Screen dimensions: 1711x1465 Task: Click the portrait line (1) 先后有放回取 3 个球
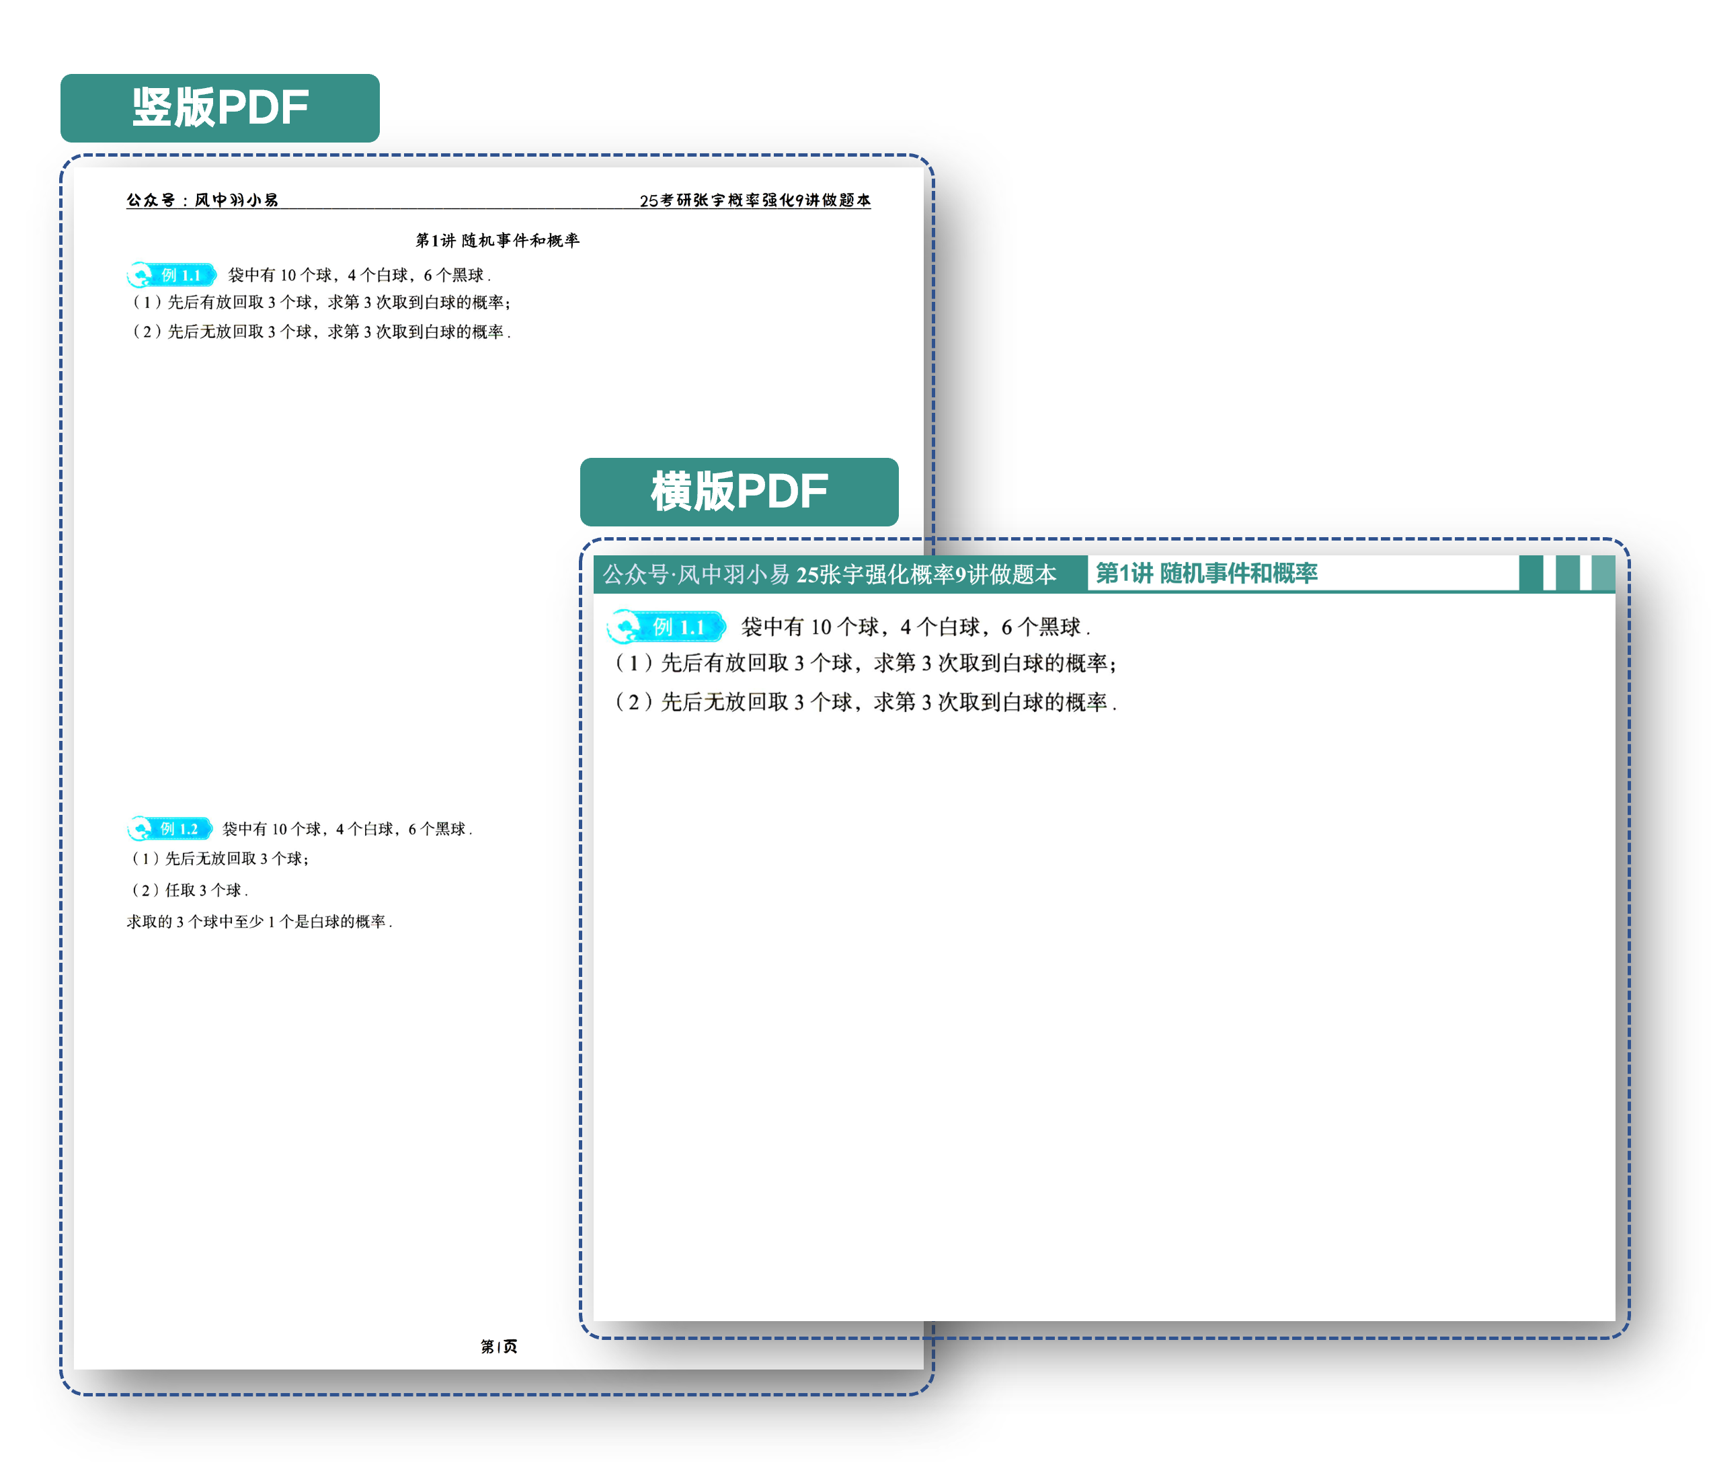(321, 303)
